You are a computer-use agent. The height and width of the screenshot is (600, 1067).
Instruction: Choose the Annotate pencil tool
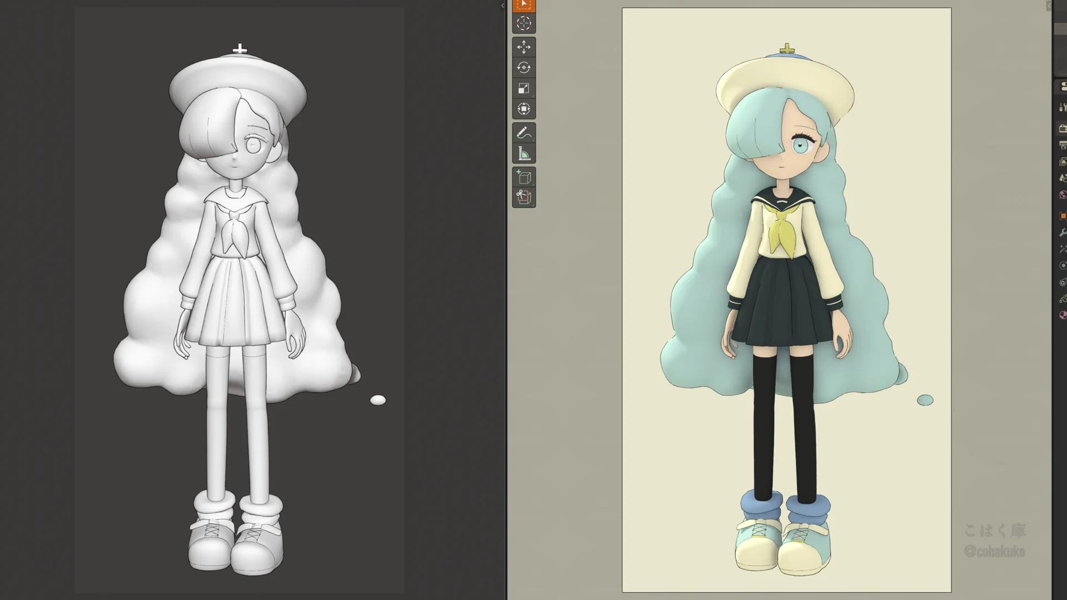[523, 133]
